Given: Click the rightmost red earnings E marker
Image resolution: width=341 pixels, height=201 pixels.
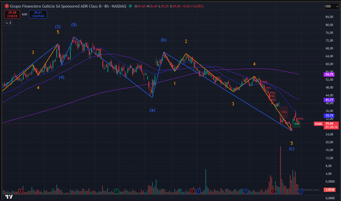Looking at the screenshot, I should (x=273, y=191).
